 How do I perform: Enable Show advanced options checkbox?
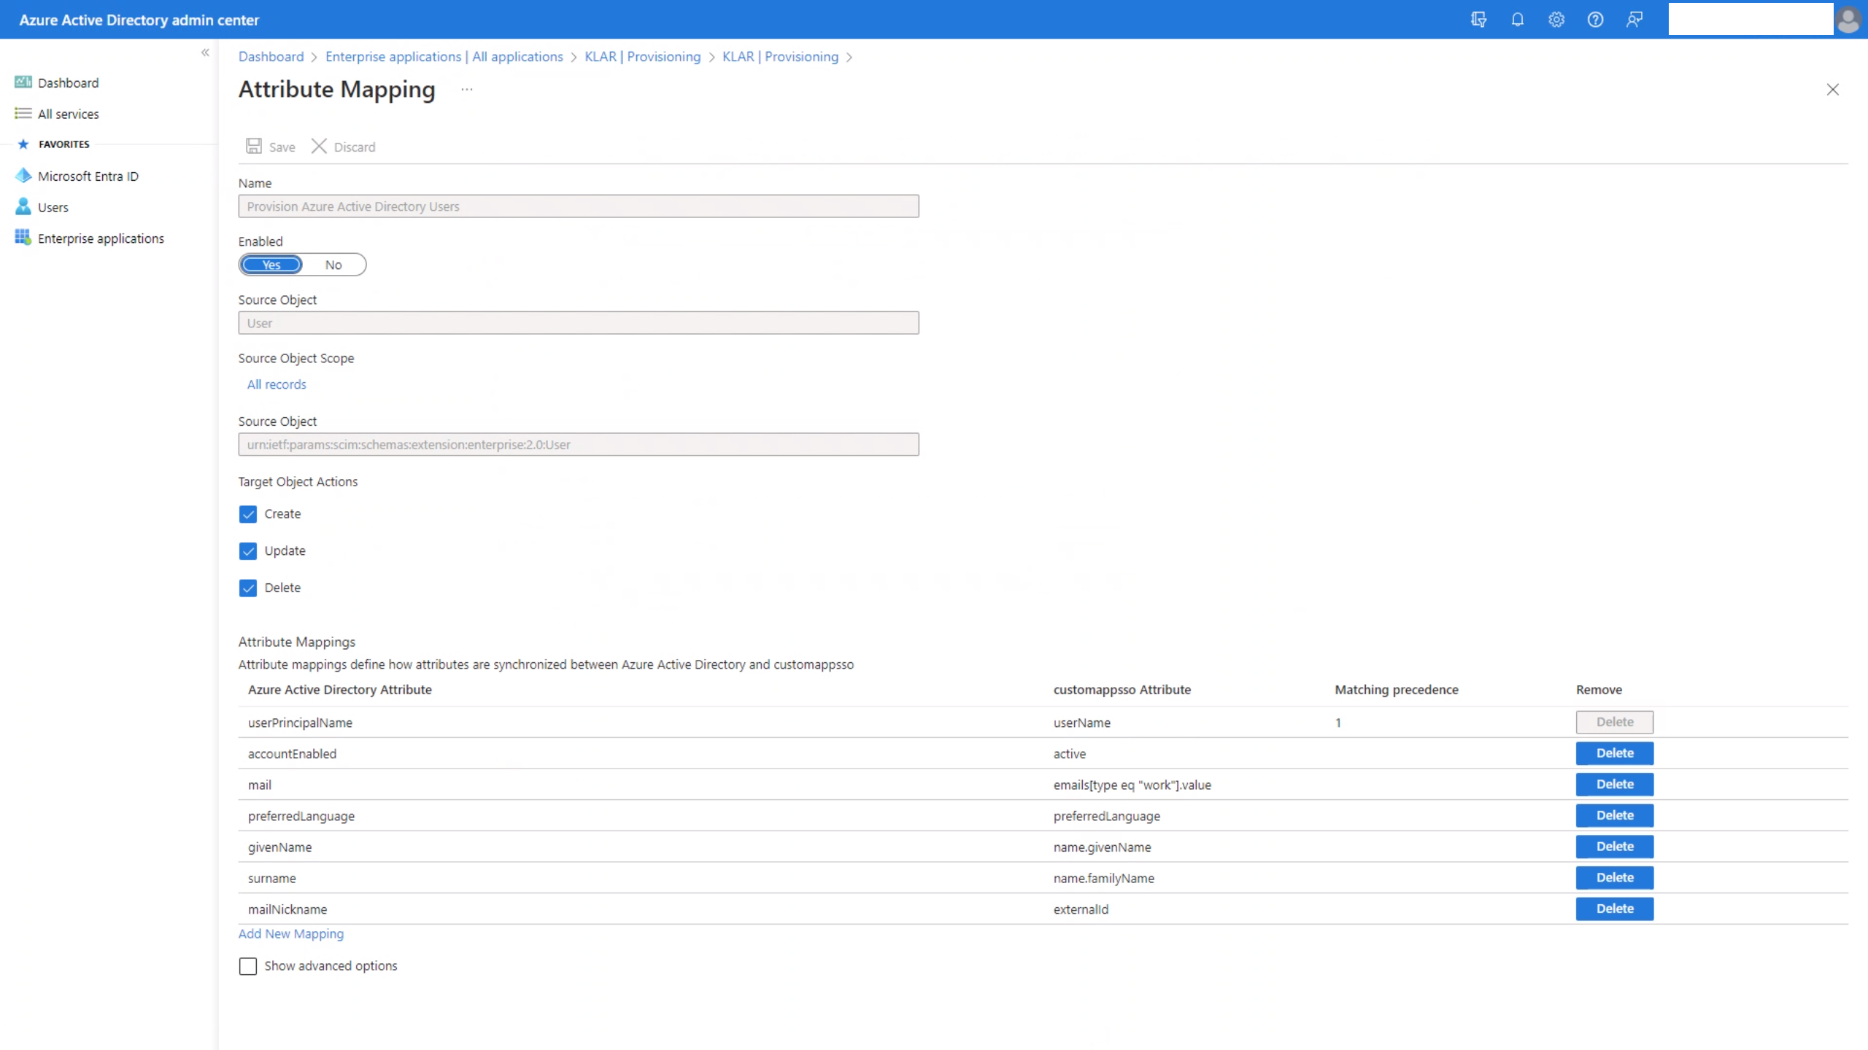point(248,966)
